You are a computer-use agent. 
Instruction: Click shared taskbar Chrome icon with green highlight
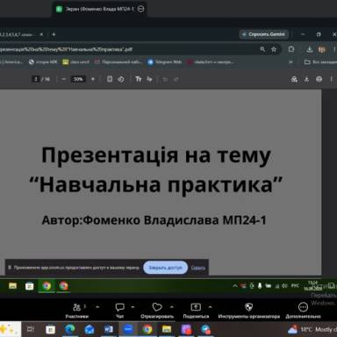(x=47, y=286)
